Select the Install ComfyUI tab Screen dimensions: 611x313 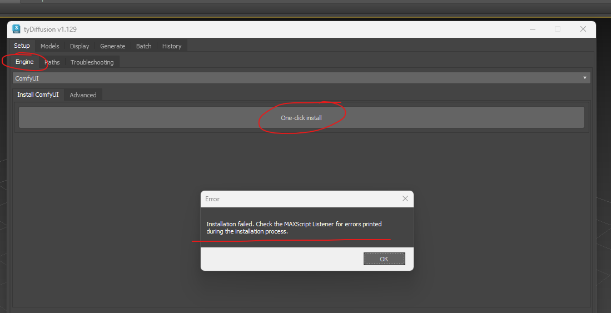(38, 95)
